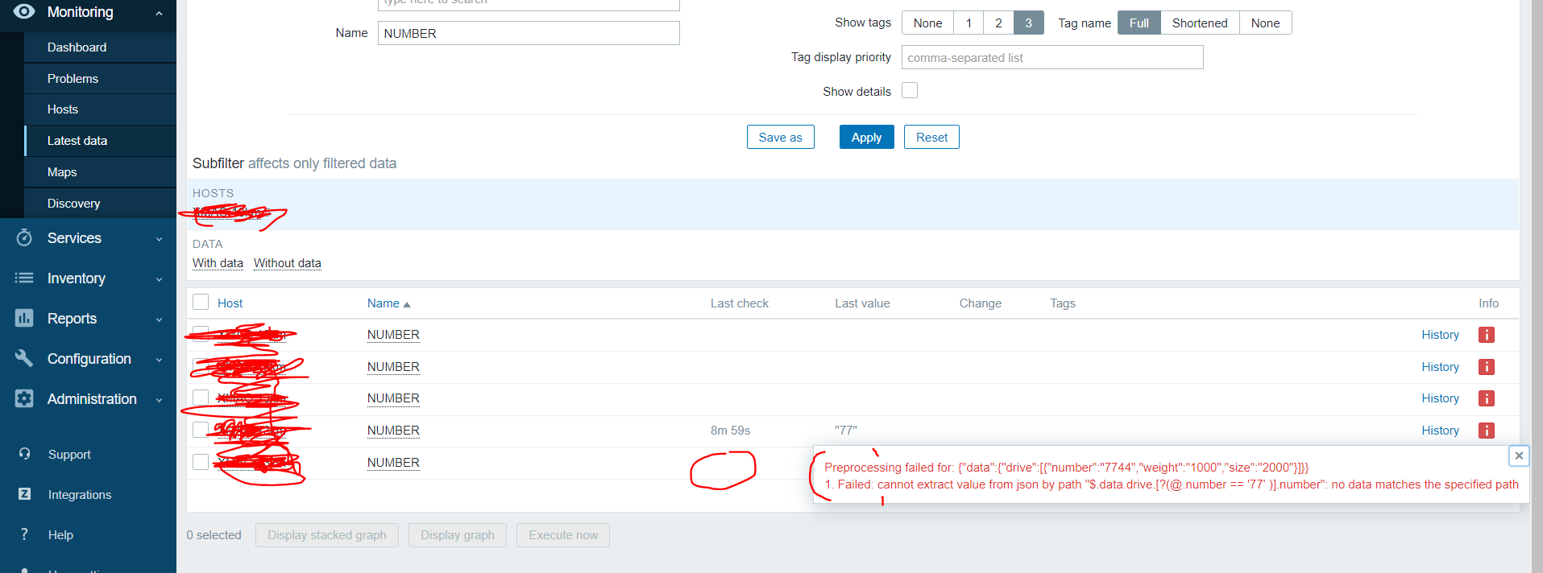Image resolution: width=1543 pixels, height=573 pixels.
Task: Open info icon in the "77" value row
Action: (1487, 431)
